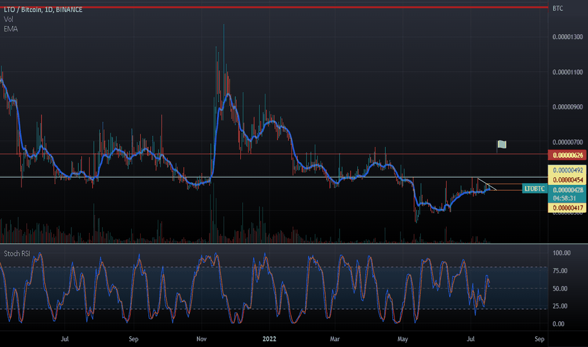
Task: Select the red 0.00000626 price label
Action: pyautogui.click(x=568, y=155)
